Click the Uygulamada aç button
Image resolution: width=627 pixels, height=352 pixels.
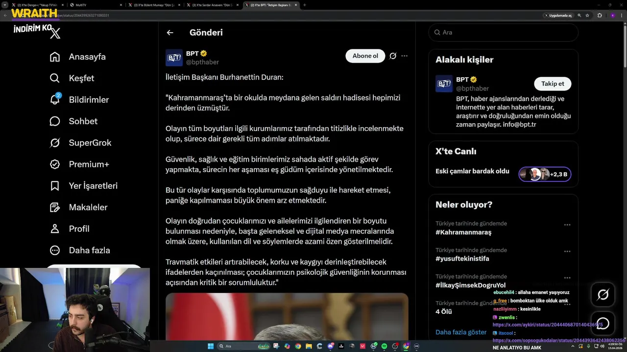click(558, 15)
